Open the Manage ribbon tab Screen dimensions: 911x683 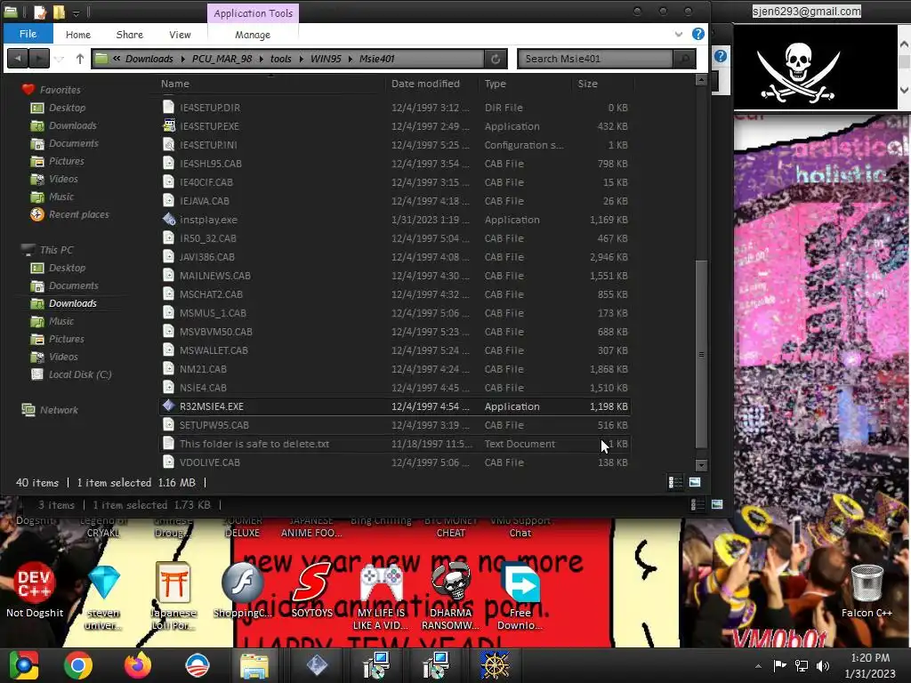click(253, 35)
